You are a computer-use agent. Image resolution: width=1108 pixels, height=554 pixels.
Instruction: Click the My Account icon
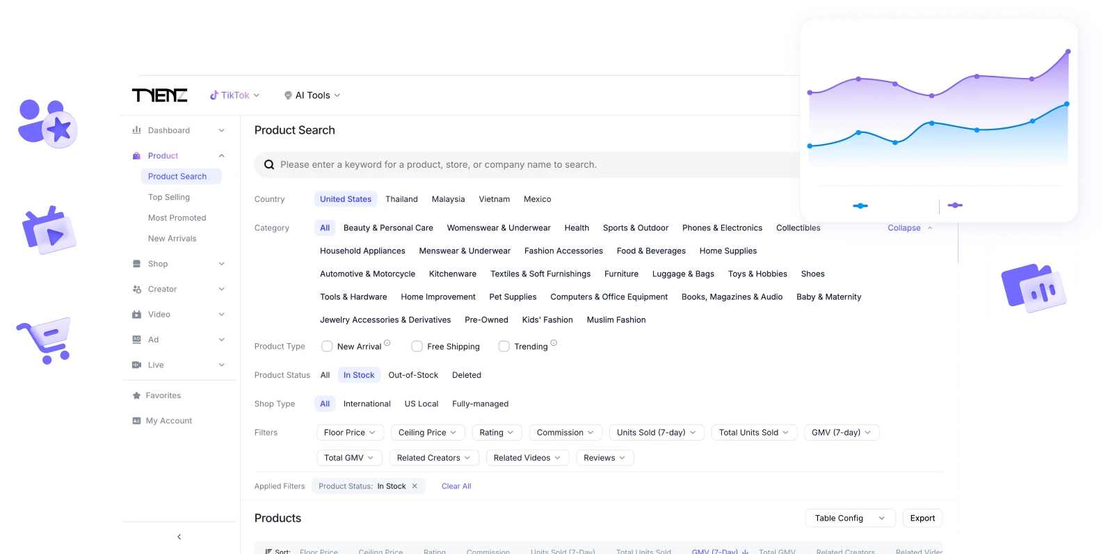coord(137,420)
